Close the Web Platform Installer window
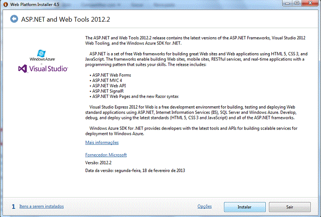 pos(310,3)
